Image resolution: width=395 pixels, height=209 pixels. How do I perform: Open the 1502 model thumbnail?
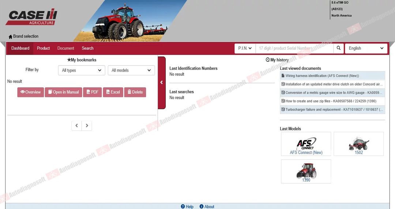[x=359, y=144]
